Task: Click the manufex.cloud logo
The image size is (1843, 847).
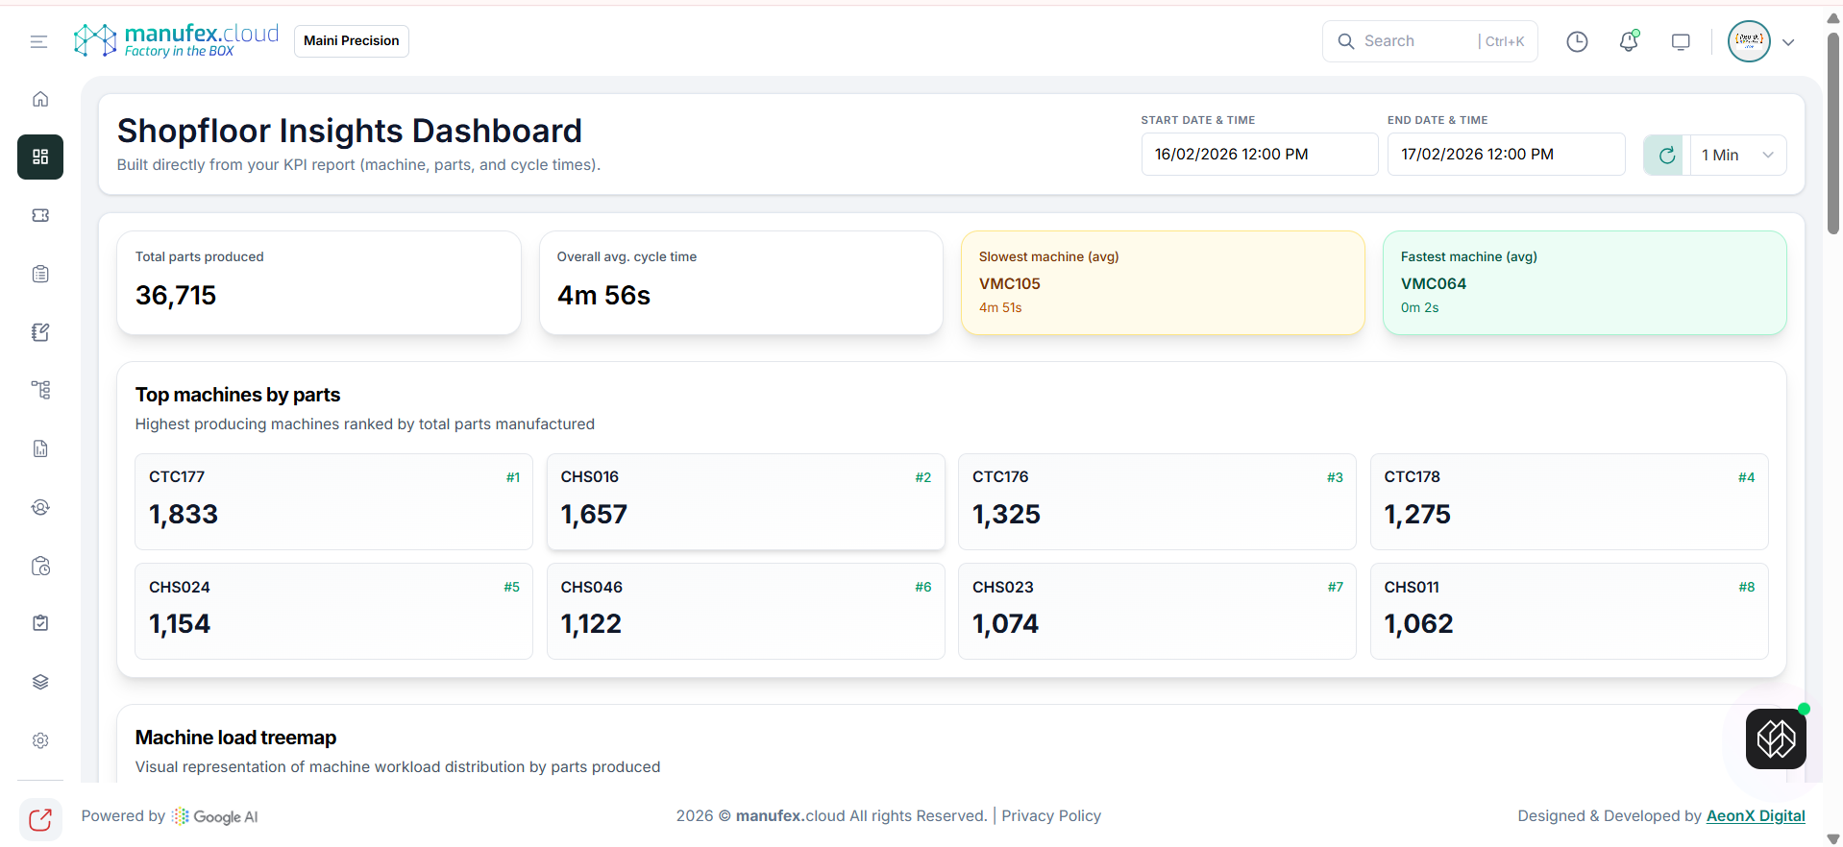Action: pyautogui.click(x=177, y=40)
